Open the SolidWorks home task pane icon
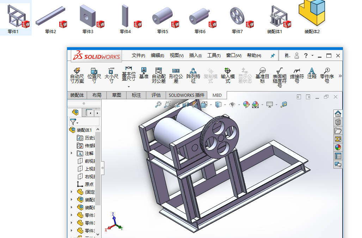 point(338,114)
